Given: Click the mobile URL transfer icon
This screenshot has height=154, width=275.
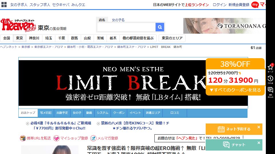Looking at the screenshot, I should [23, 138].
